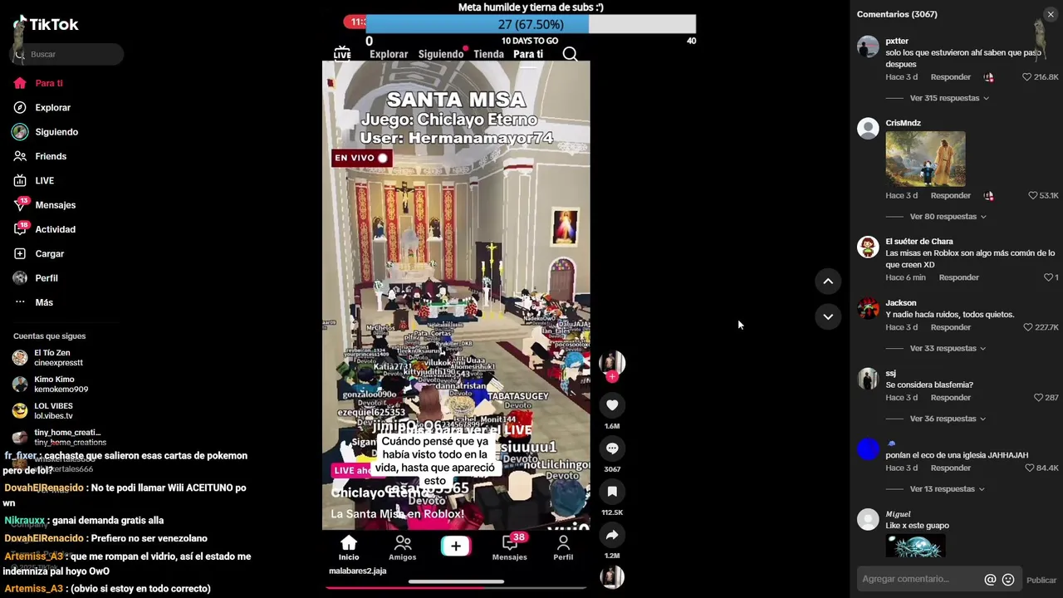This screenshot has height=598, width=1063.
Task: Click the Mensajes icon with badge
Action: point(21,204)
